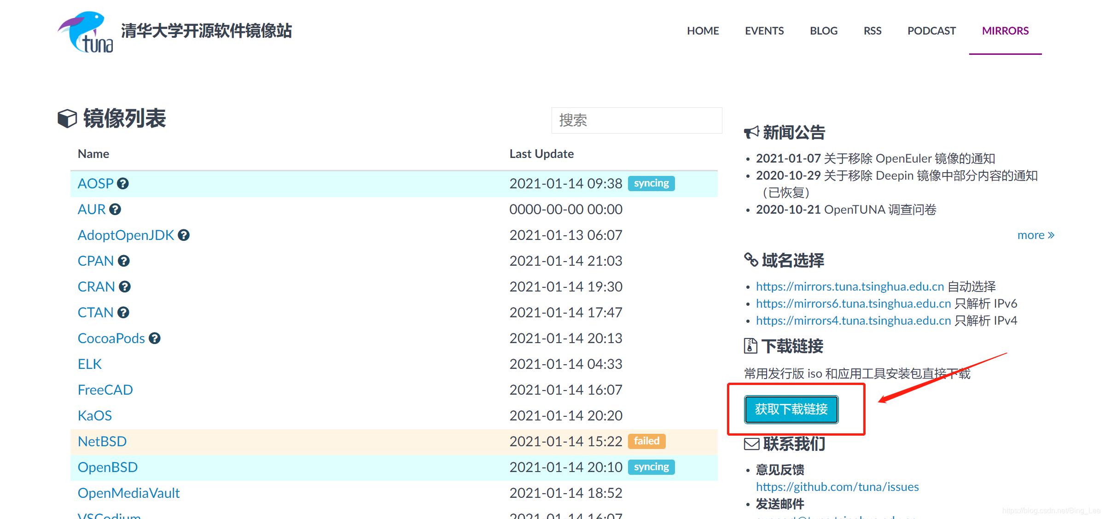
Task: Open the BLOG navigation item
Action: 823,31
